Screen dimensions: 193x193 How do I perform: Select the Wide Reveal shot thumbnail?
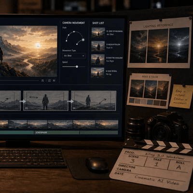coord(97,73)
